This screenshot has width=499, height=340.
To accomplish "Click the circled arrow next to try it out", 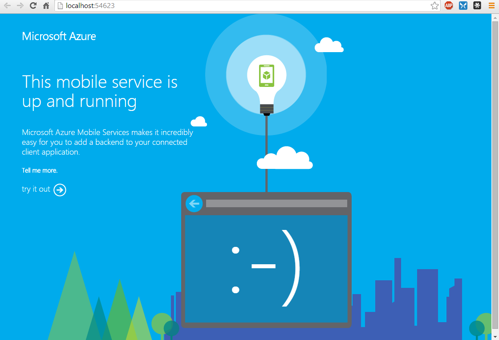I will point(60,190).
